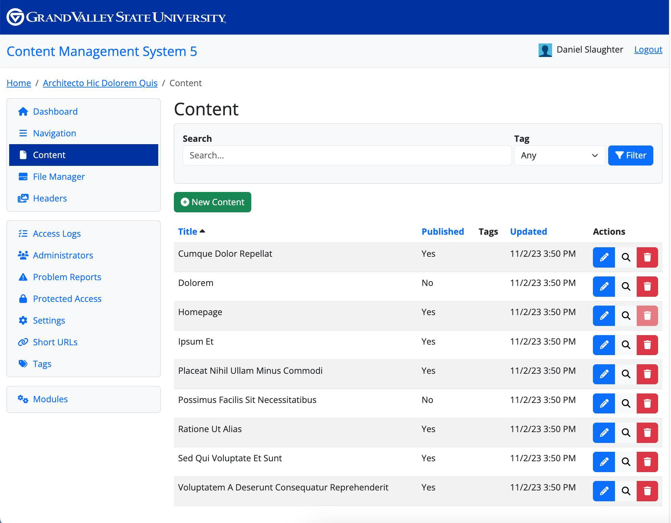Navigate to Architecto Hic Dolorem Quis breadcrumb

point(100,83)
